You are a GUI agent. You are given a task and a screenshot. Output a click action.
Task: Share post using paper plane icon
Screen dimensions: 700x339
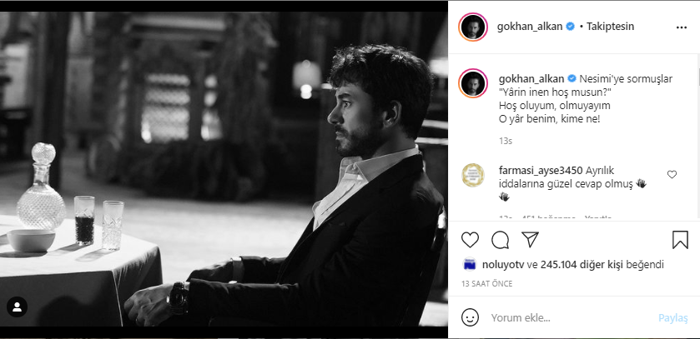(529, 240)
